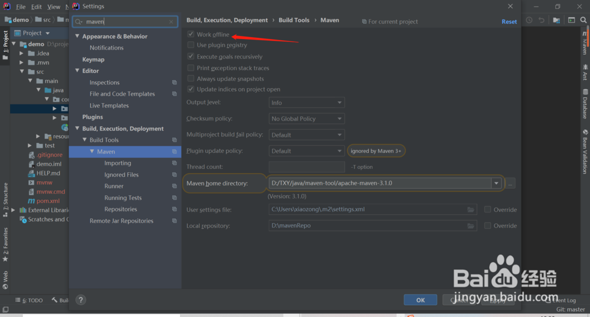Expand the Maven home directory dropdown

point(496,183)
